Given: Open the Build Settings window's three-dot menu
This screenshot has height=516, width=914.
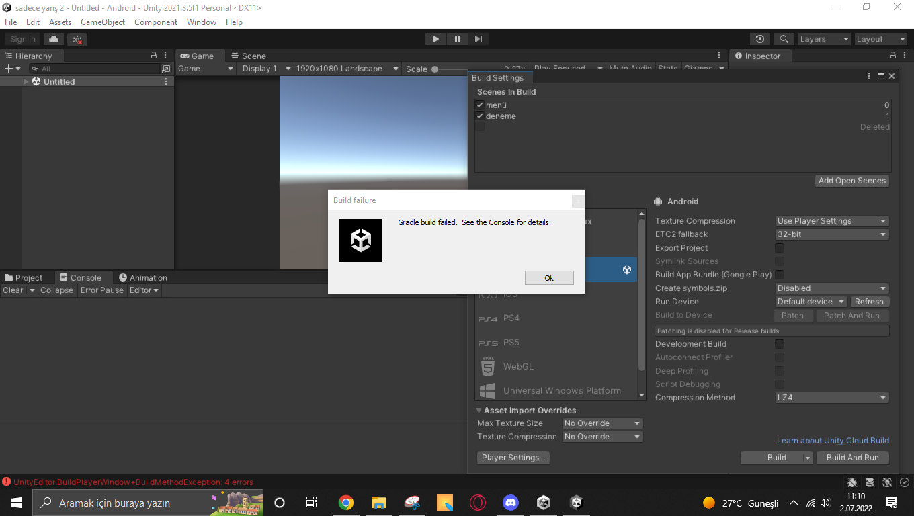Looking at the screenshot, I should pos(870,77).
